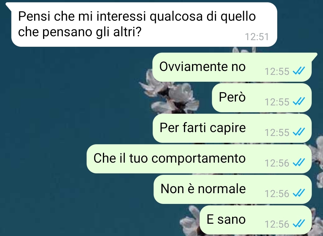Tap read receipt ticks on "E sano"

[299, 224]
